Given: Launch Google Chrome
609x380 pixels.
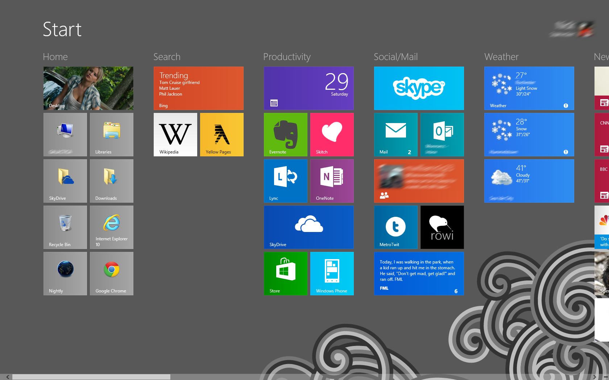Looking at the screenshot, I should (112, 274).
